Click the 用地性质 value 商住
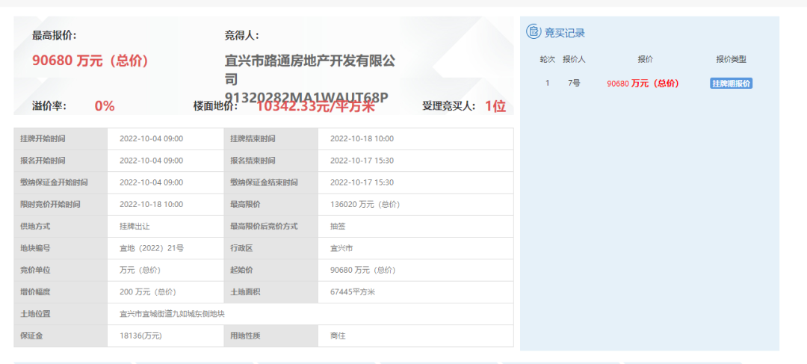This screenshot has width=807, height=364. click(x=338, y=336)
